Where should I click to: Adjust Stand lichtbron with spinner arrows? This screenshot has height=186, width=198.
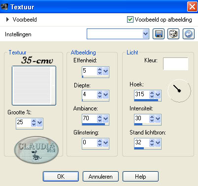152,143
